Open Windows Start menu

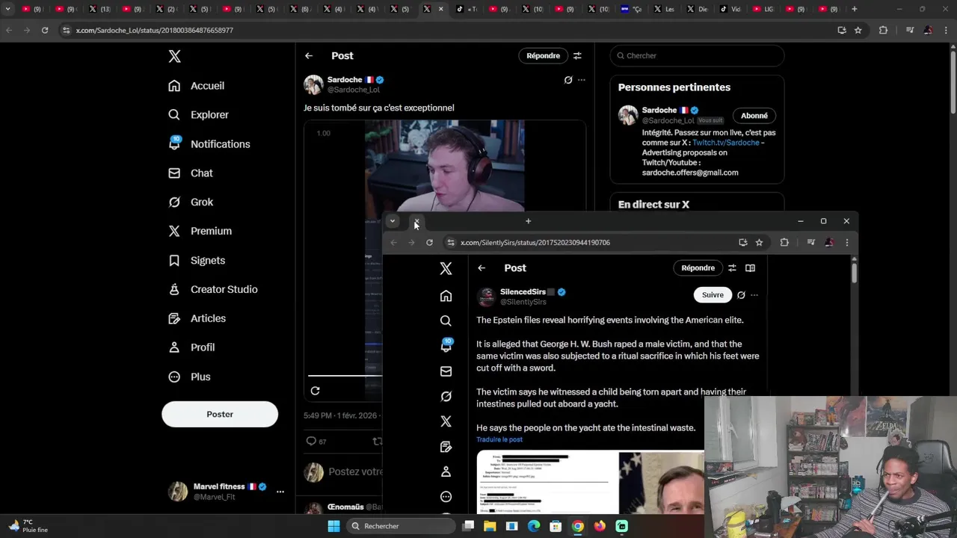coord(333,527)
